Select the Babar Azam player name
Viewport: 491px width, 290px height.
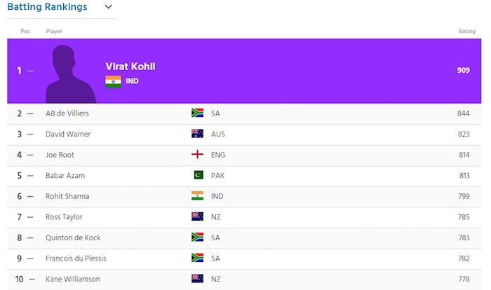point(66,176)
